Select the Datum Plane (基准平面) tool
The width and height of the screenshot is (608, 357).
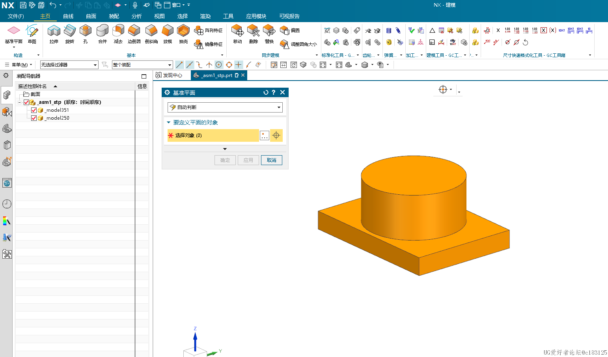pyautogui.click(x=13, y=34)
